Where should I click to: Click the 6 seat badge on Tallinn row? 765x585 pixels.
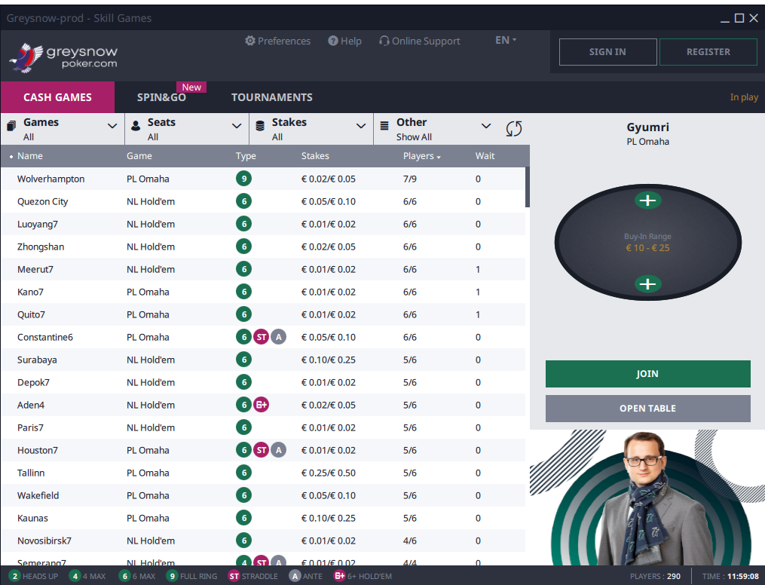pos(244,473)
